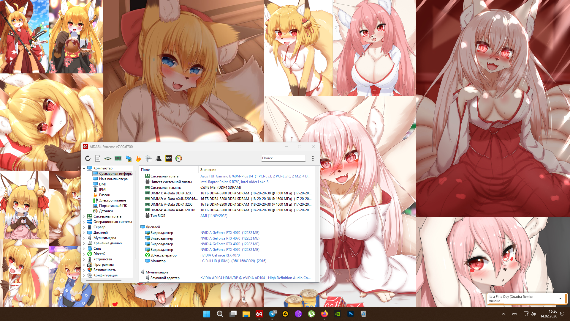Viewport: 570px width, 321px height.
Task: Expand the Мультимедиа tree node
Action: (84, 238)
